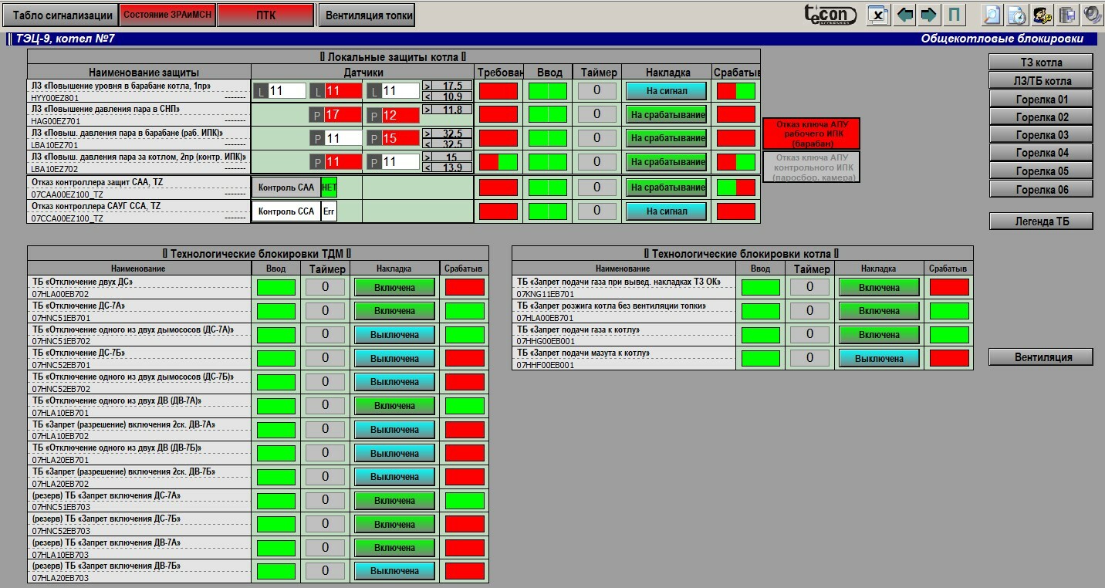This screenshot has height=588, width=1105.
Task: Click the teal П toolbar button
Action: click(955, 15)
